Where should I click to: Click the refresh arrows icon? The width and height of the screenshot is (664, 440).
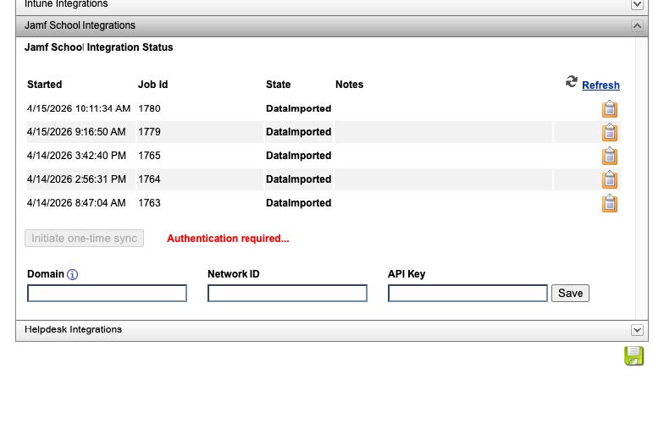pyautogui.click(x=571, y=81)
